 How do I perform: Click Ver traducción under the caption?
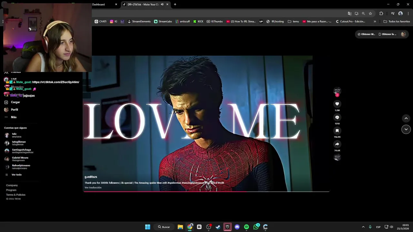pyautogui.click(x=93, y=188)
